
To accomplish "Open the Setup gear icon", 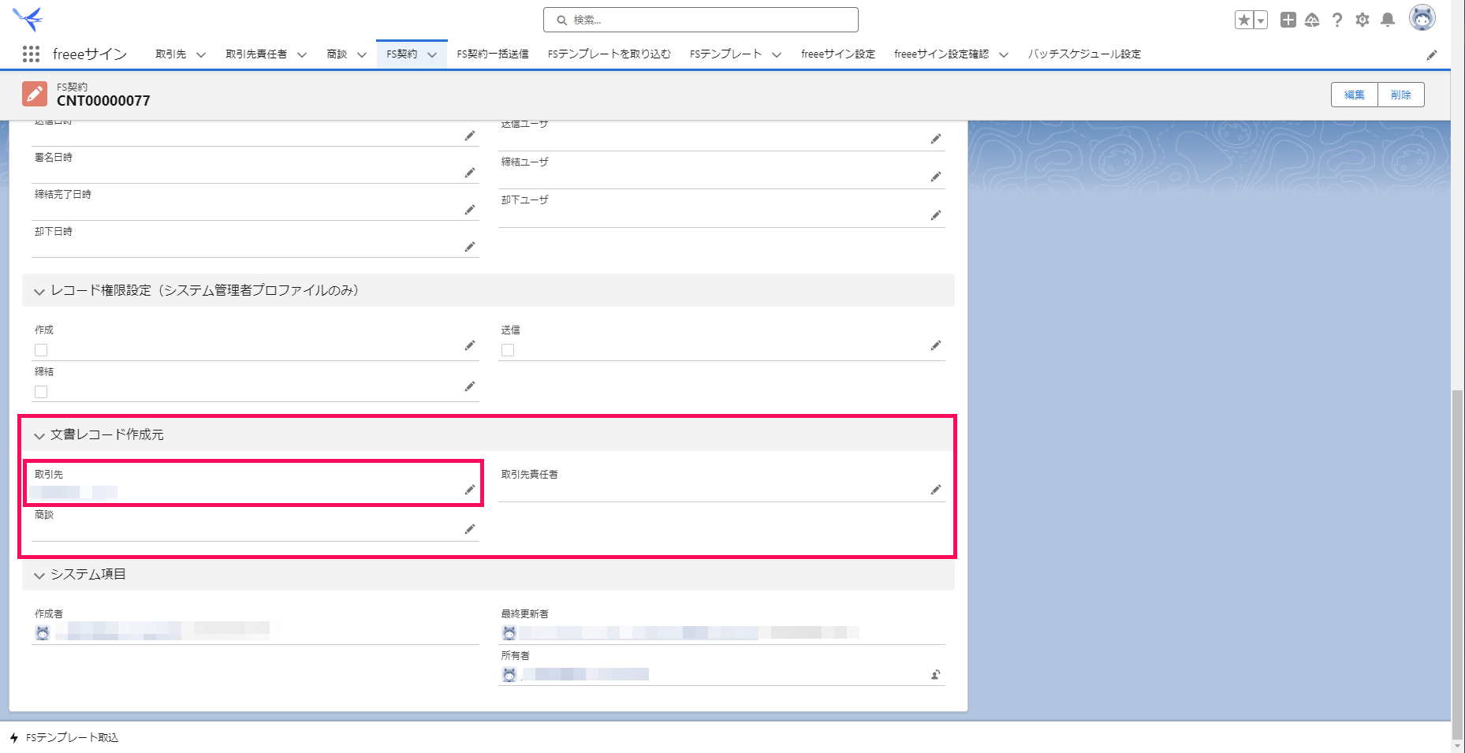I will (x=1362, y=20).
